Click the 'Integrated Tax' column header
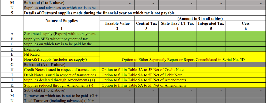This screenshot has width=266, height=103. [211, 23]
